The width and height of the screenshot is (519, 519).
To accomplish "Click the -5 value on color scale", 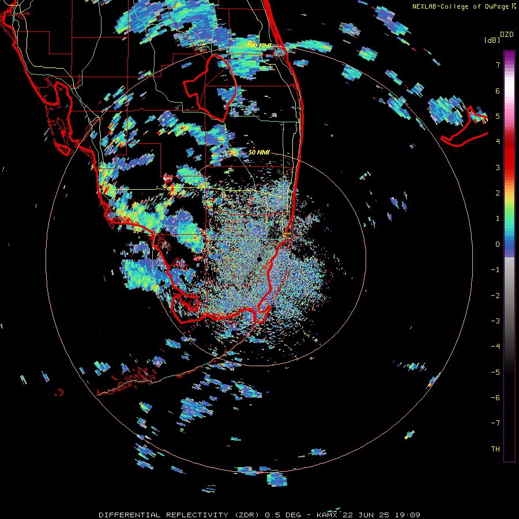I will [495, 373].
